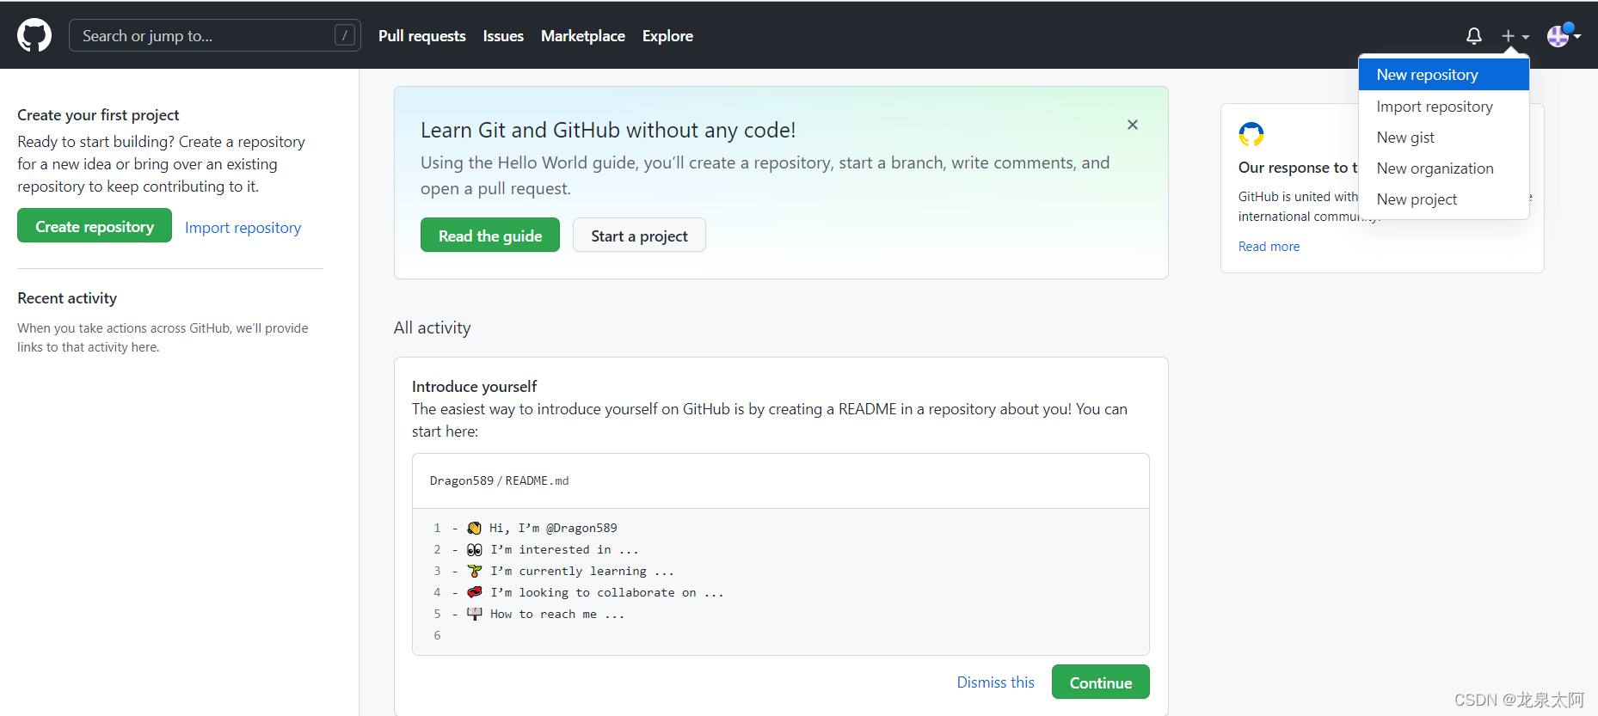1598x716 pixels.
Task: Open the notifications bell
Action: coord(1474,36)
